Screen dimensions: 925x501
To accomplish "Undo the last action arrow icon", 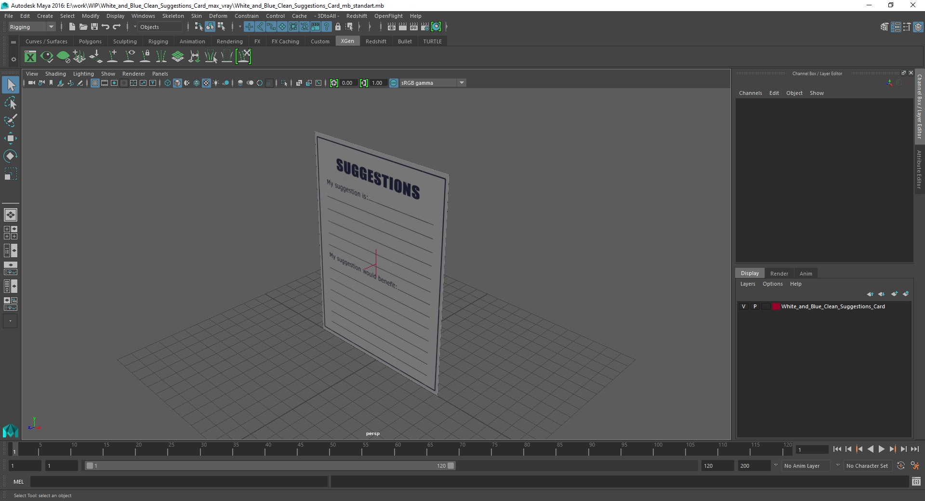I will coord(106,27).
